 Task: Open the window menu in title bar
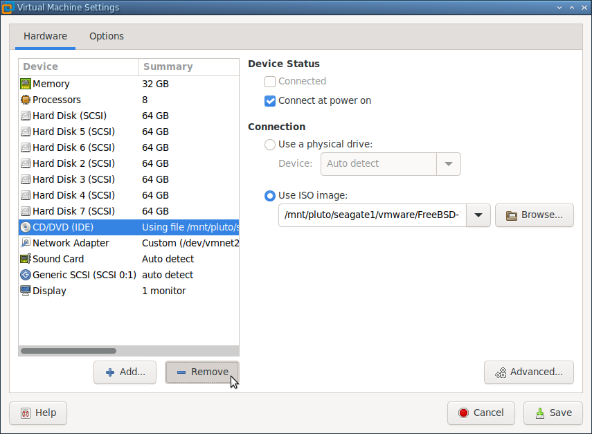pos(8,8)
